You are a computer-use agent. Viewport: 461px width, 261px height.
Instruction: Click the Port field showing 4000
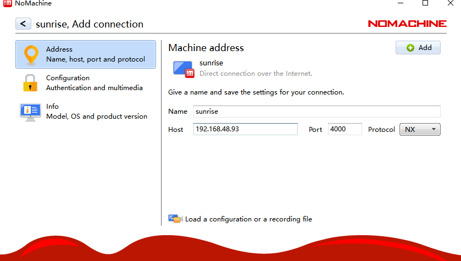345,129
